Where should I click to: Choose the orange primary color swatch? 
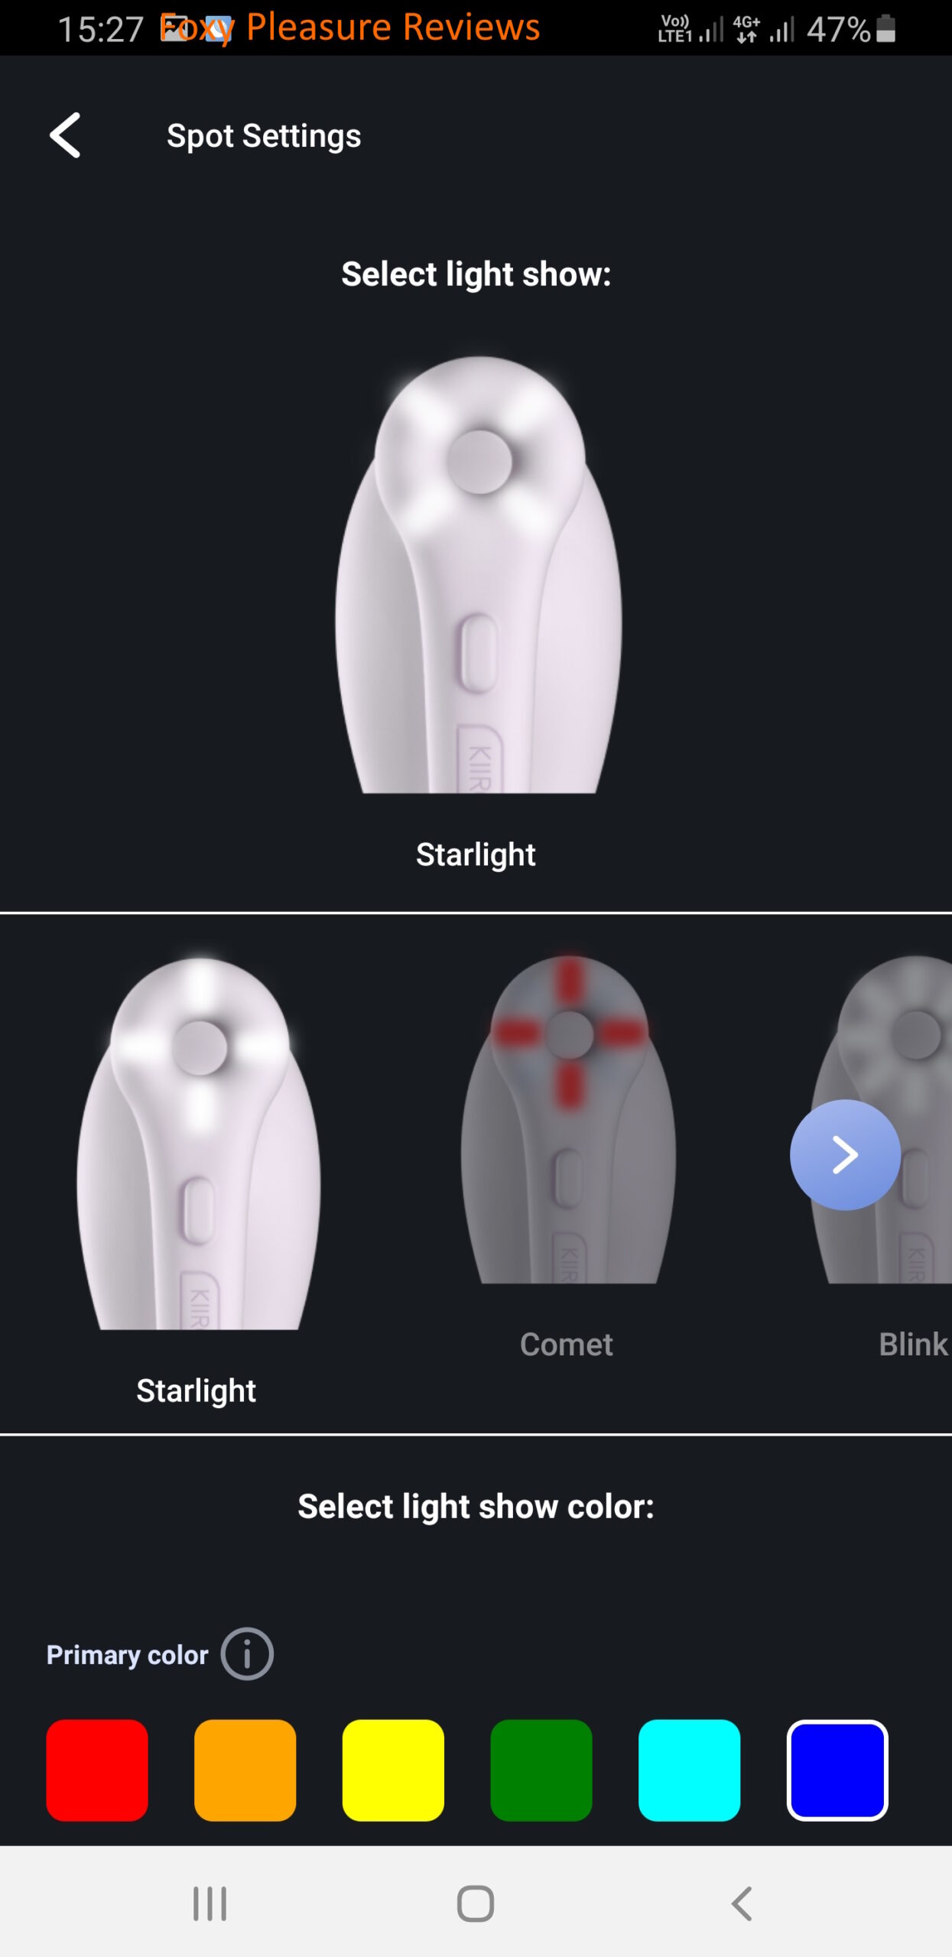(245, 1770)
